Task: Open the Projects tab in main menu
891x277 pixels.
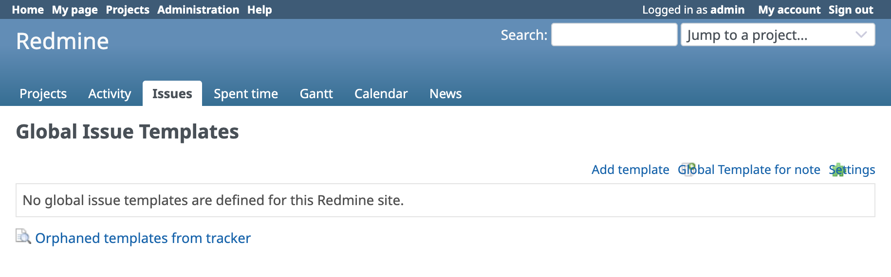Action: click(43, 94)
